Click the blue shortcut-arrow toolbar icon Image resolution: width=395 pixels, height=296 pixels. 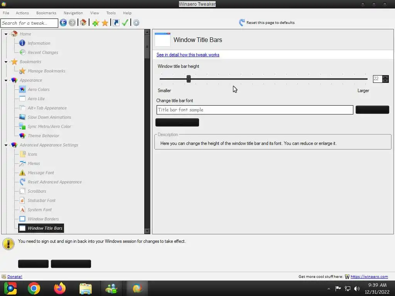point(116,23)
